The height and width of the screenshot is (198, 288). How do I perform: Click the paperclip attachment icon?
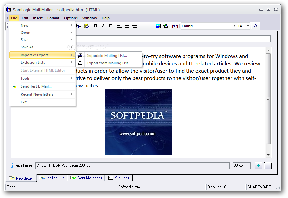12,165
